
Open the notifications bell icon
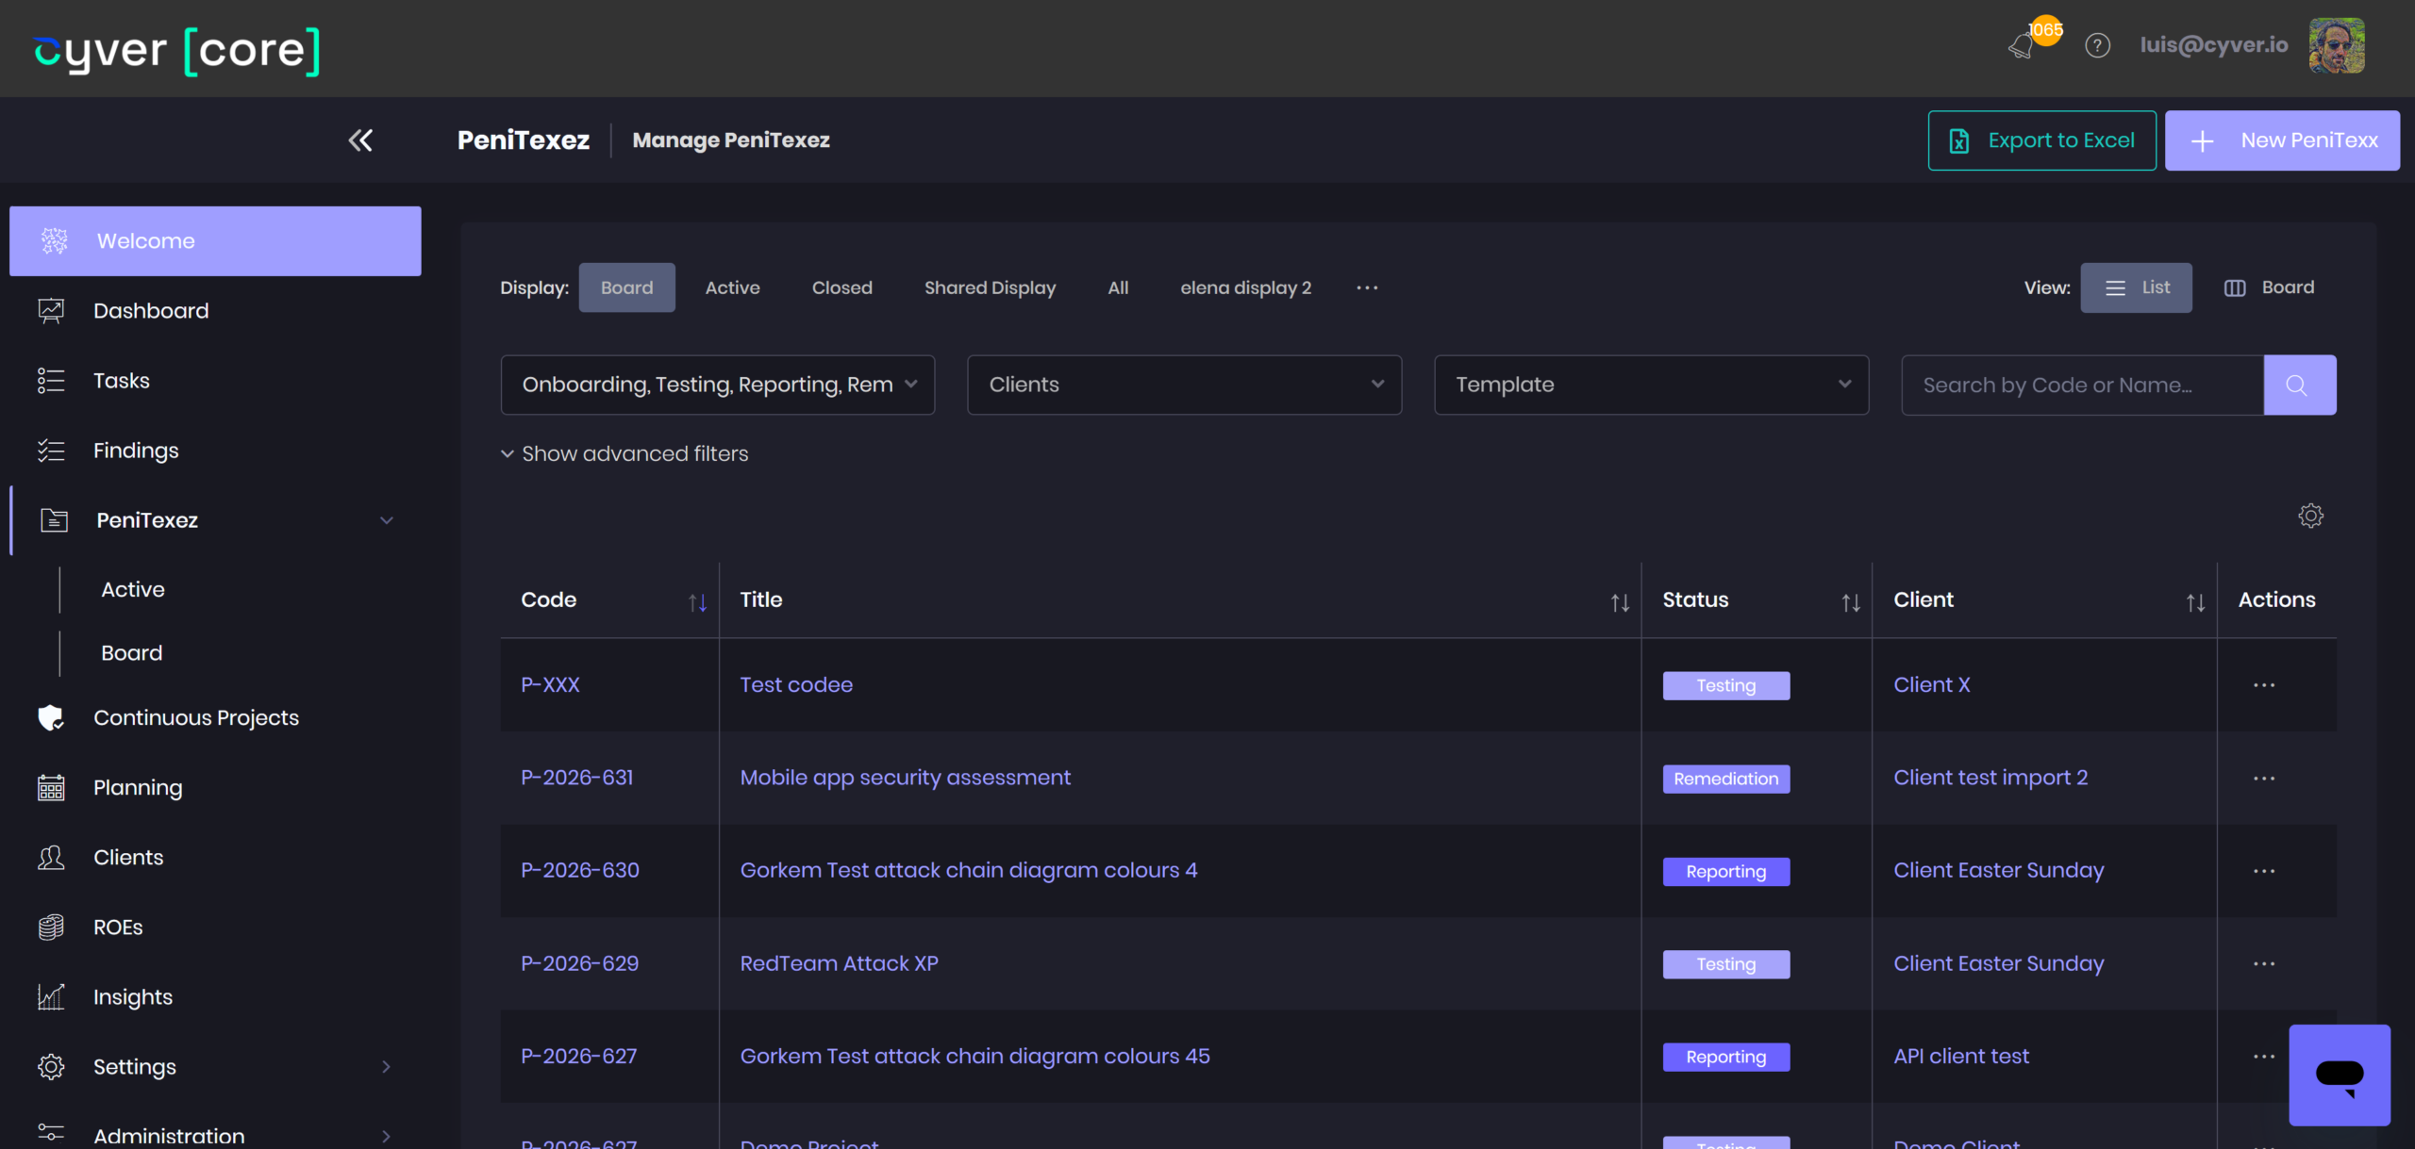2022,45
